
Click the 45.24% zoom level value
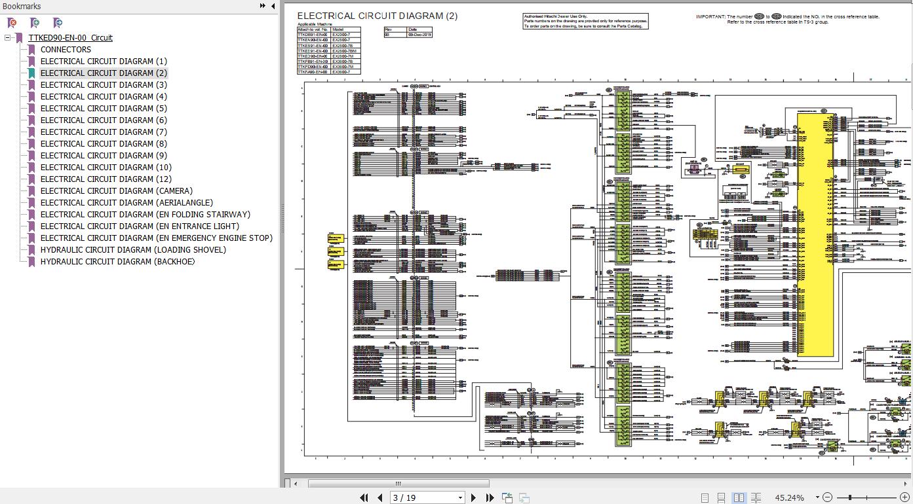(x=790, y=498)
